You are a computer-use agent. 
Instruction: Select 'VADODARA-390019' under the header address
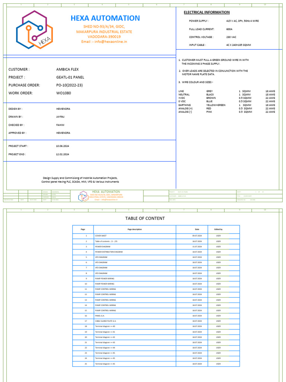(104, 37)
